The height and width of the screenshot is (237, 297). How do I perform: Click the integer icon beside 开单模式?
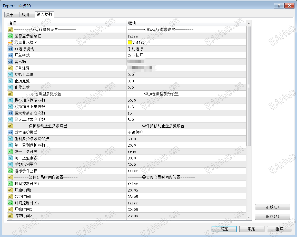(10, 55)
